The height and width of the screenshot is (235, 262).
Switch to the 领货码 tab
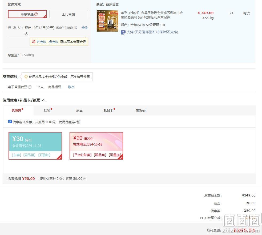click(x=141, y=110)
